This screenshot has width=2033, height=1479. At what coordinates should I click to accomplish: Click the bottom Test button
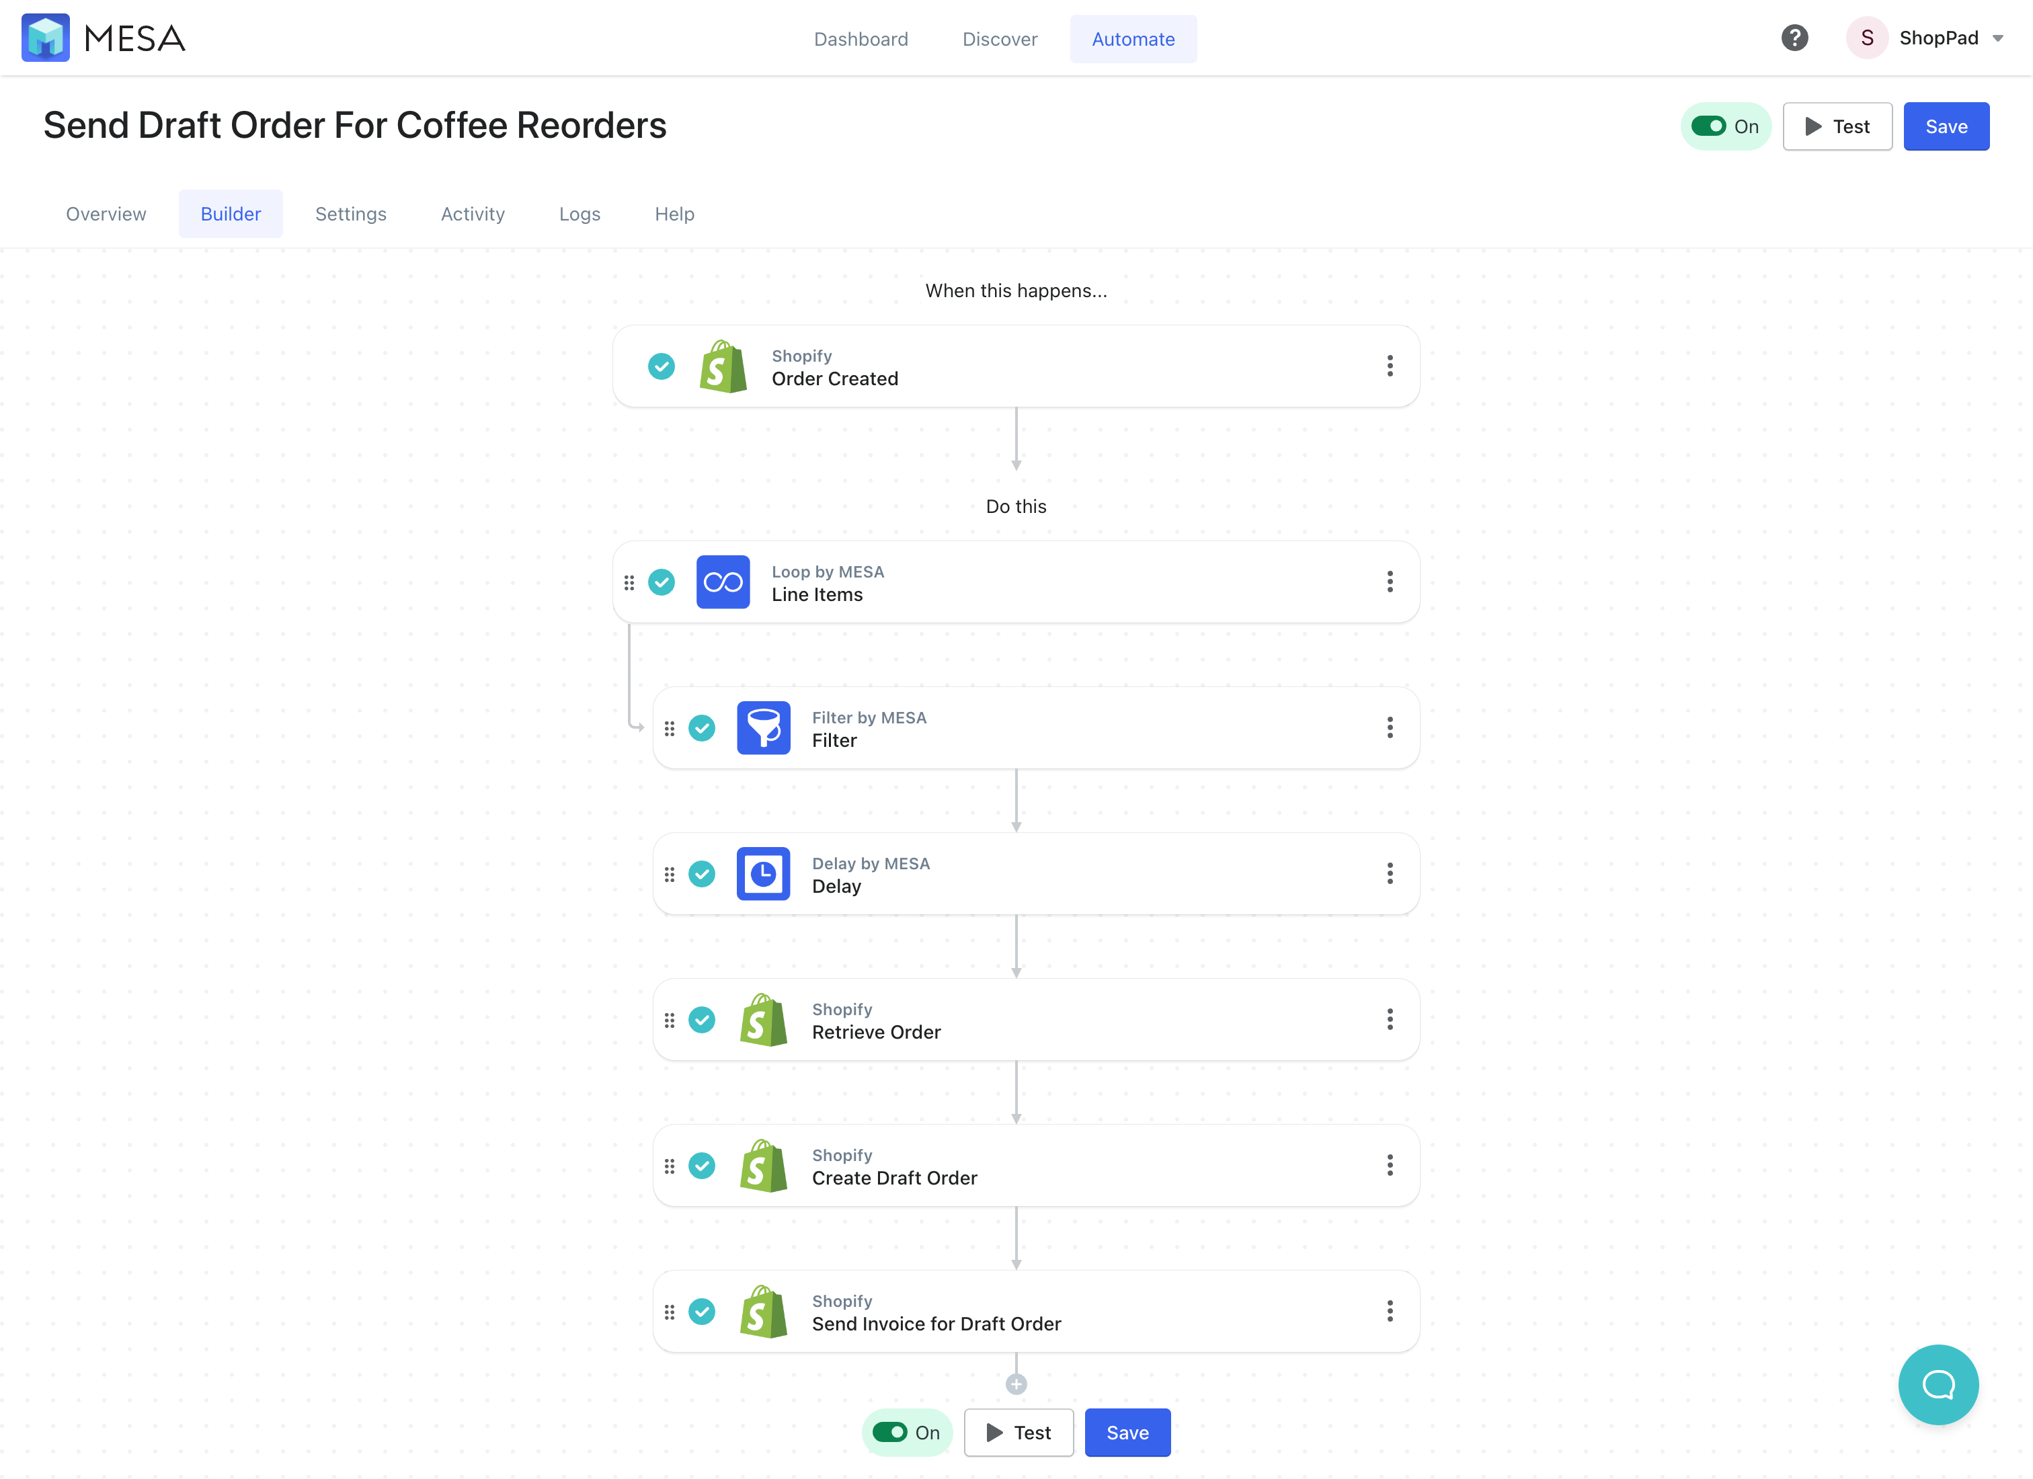[1019, 1433]
